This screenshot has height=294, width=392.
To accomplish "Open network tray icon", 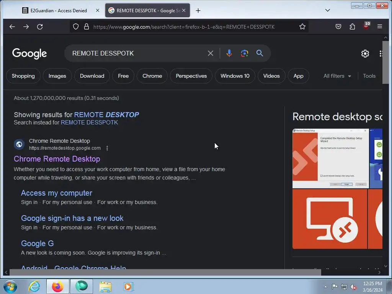I will [x=344, y=287].
